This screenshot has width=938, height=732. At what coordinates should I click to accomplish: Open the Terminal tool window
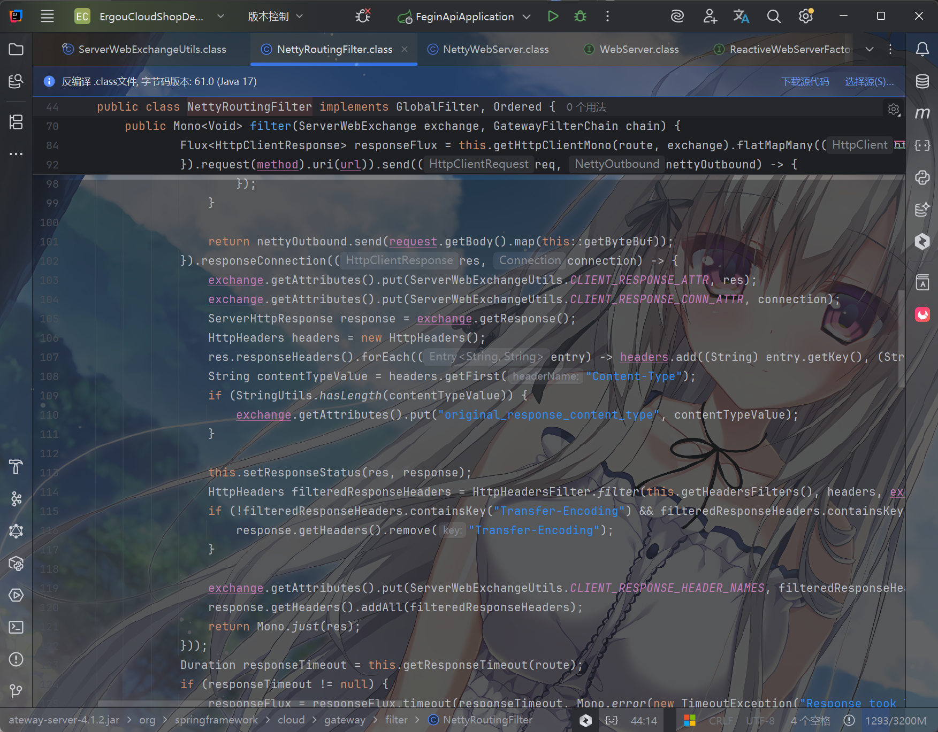[16, 627]
